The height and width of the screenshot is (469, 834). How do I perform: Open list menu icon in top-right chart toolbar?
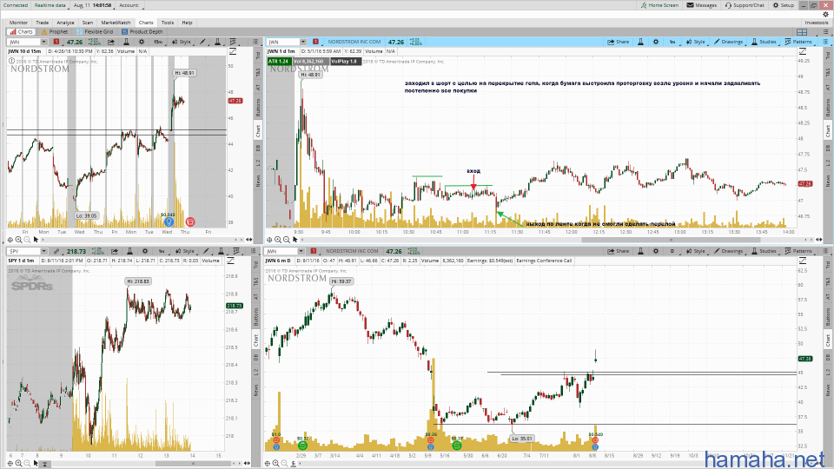[x=825, y=42]
